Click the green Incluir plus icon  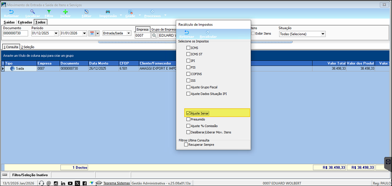66,12
